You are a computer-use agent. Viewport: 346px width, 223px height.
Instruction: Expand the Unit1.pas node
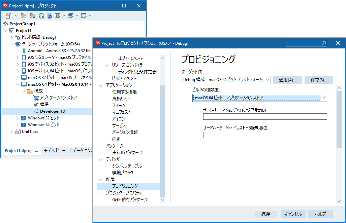(x=12, y=132)
